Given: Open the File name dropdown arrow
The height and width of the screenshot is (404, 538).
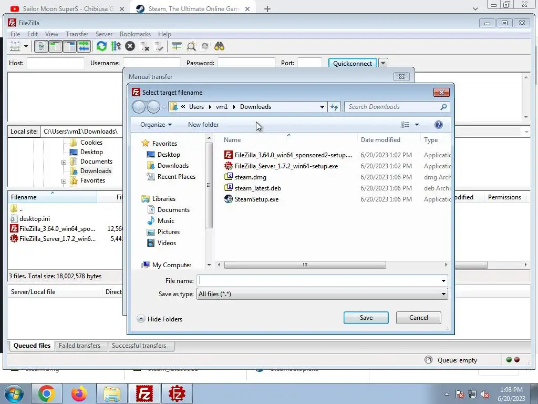Looking at the screenshot, I should click(443, 281).
